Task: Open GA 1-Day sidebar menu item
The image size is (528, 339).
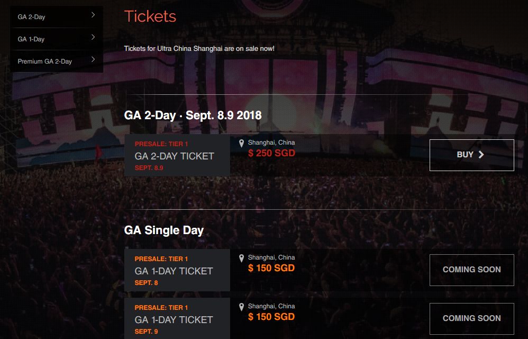Action: coord(31,39)
